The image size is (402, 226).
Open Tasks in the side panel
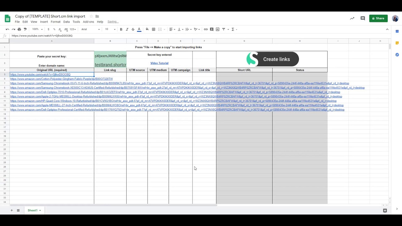tap(397, 55)
